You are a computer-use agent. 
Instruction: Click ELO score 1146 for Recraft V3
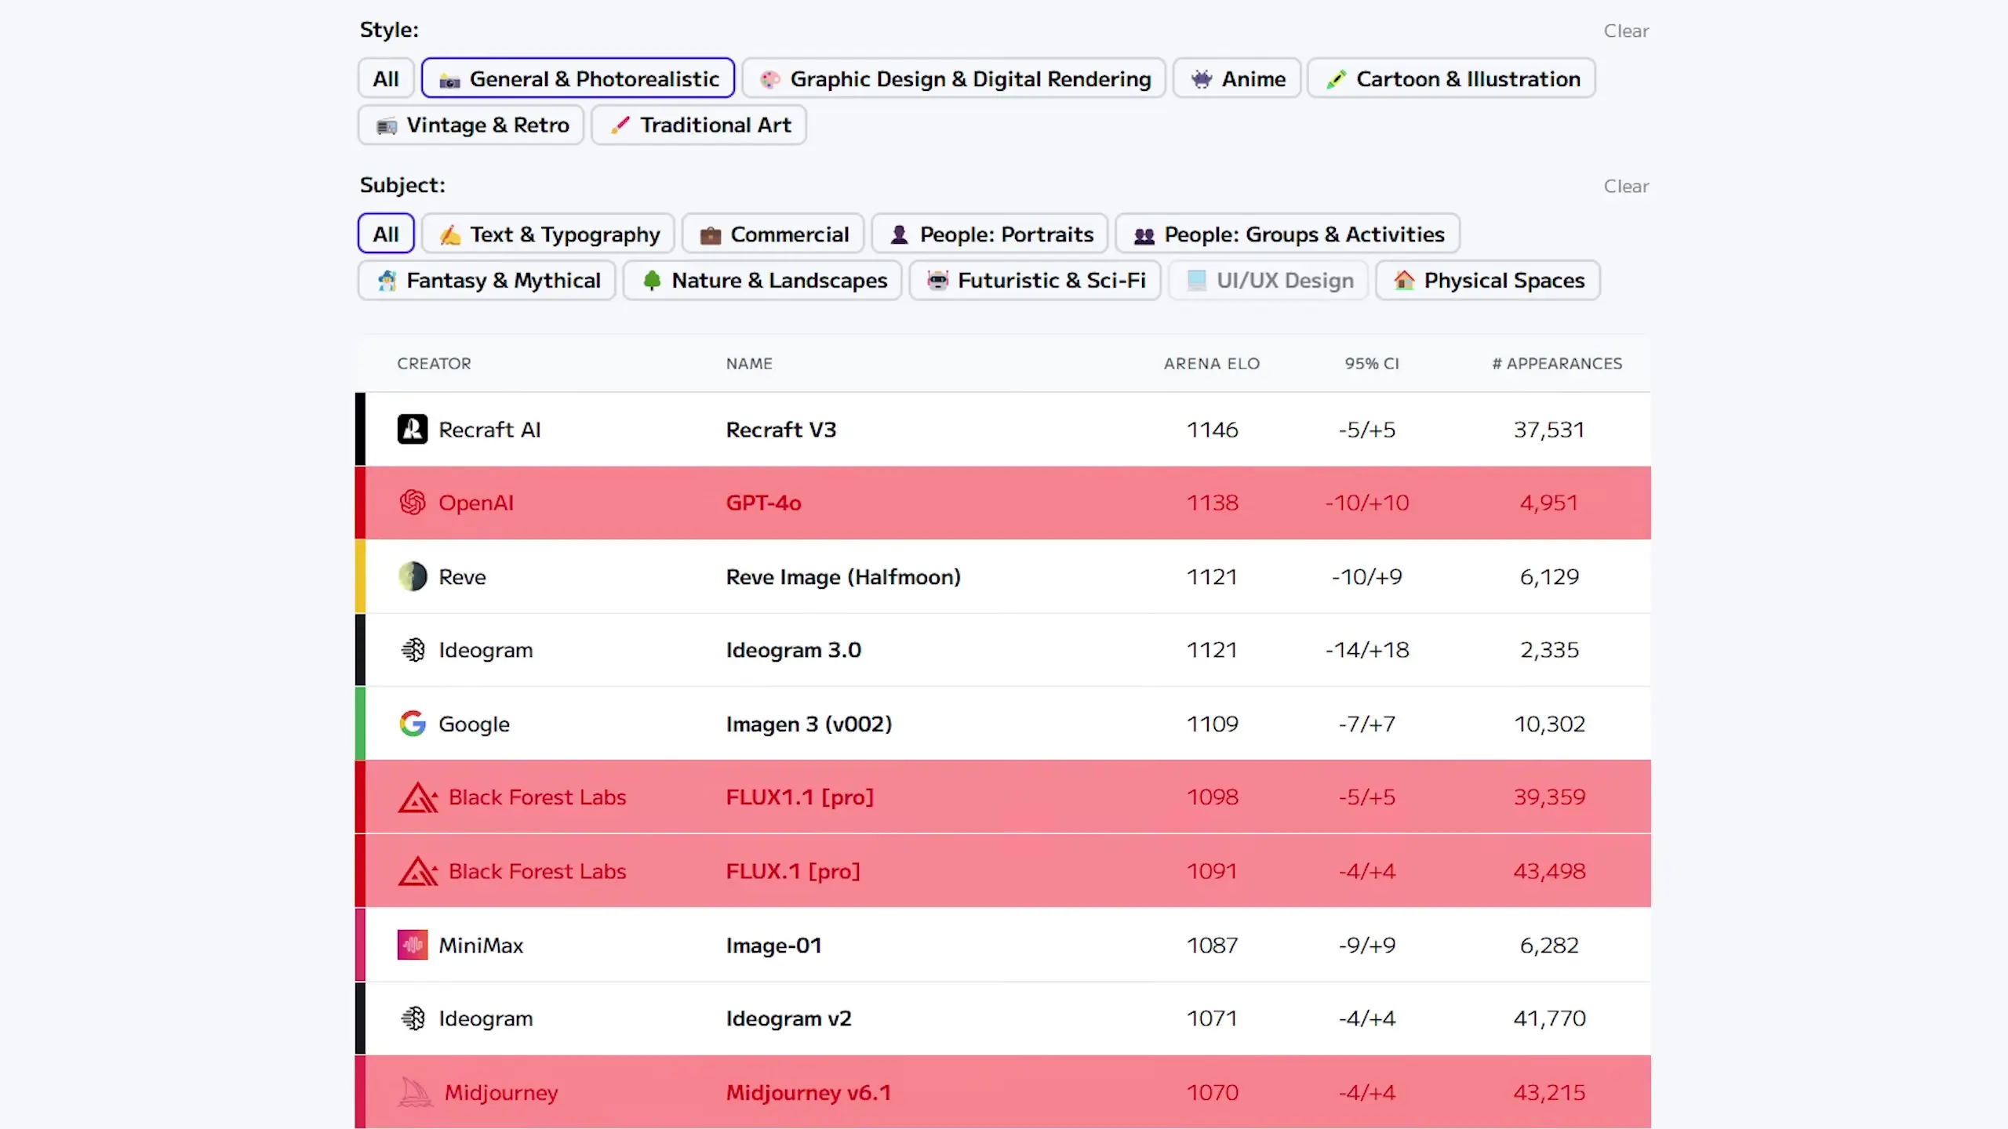click(1212, 430)
